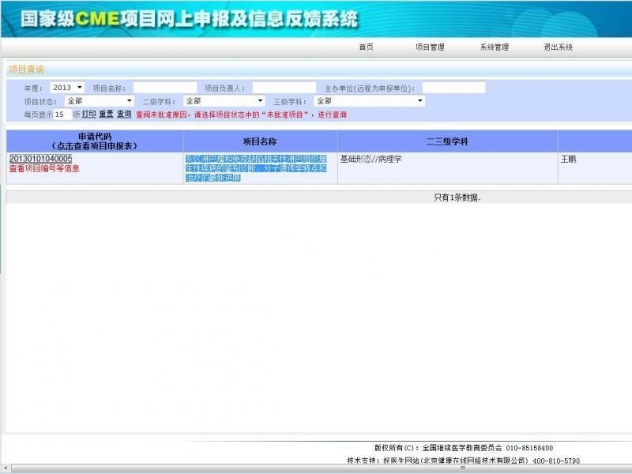Expand the 项目状态 status dropdown
Image resolution: width=632 pixels, height=474 pixels.
pyautogui.click(x=99, y=101)
